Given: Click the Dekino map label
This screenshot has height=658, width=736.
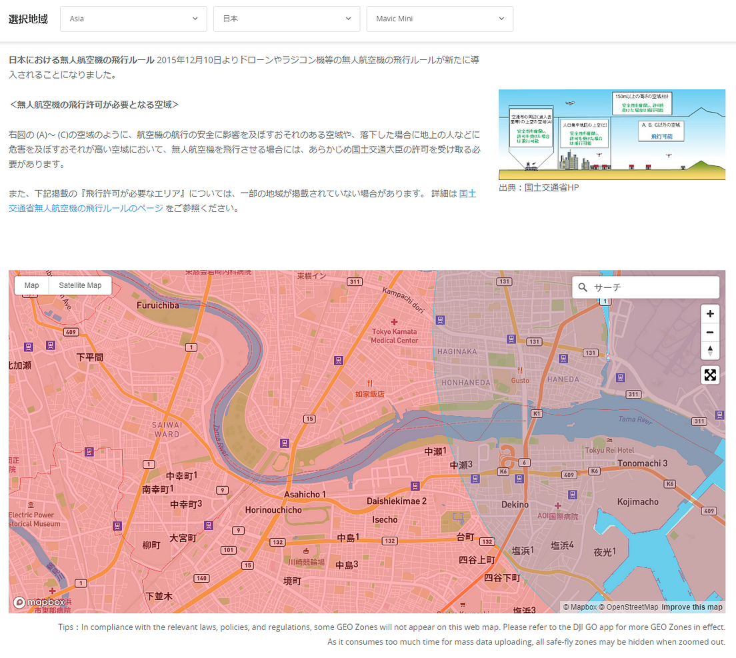Looking at the screenshot, I should [515, 505].
